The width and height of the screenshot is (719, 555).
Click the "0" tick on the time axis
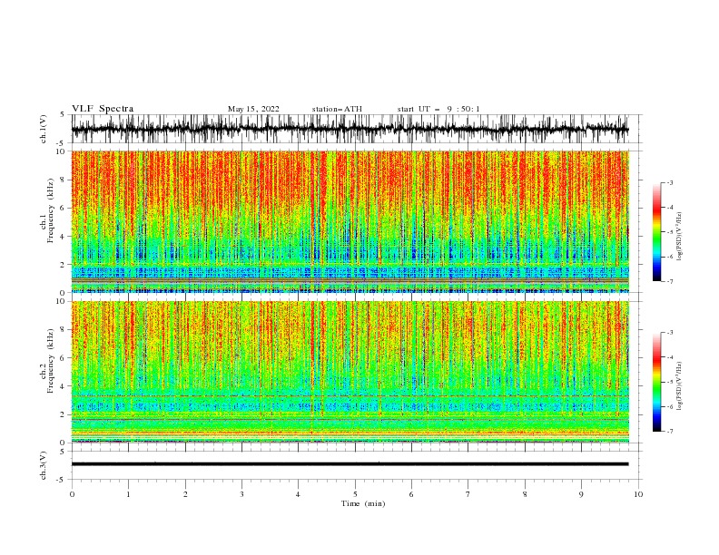(x=72, y=494)
